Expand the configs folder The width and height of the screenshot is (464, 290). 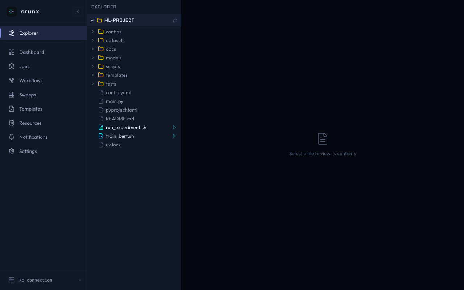point(93,32)
